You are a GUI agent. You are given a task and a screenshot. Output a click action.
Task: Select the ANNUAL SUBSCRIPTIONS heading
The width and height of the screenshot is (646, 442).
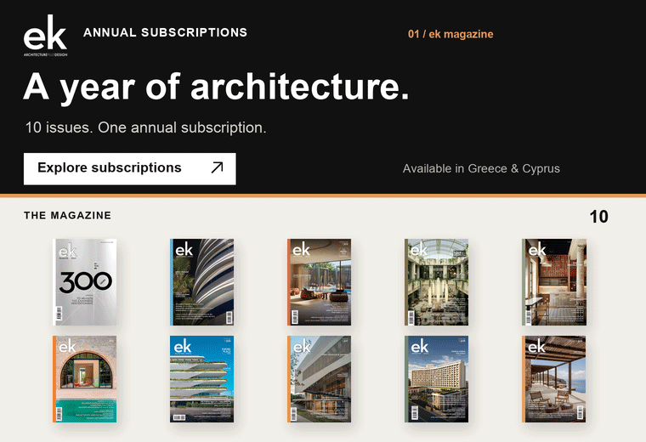[165, 32]
